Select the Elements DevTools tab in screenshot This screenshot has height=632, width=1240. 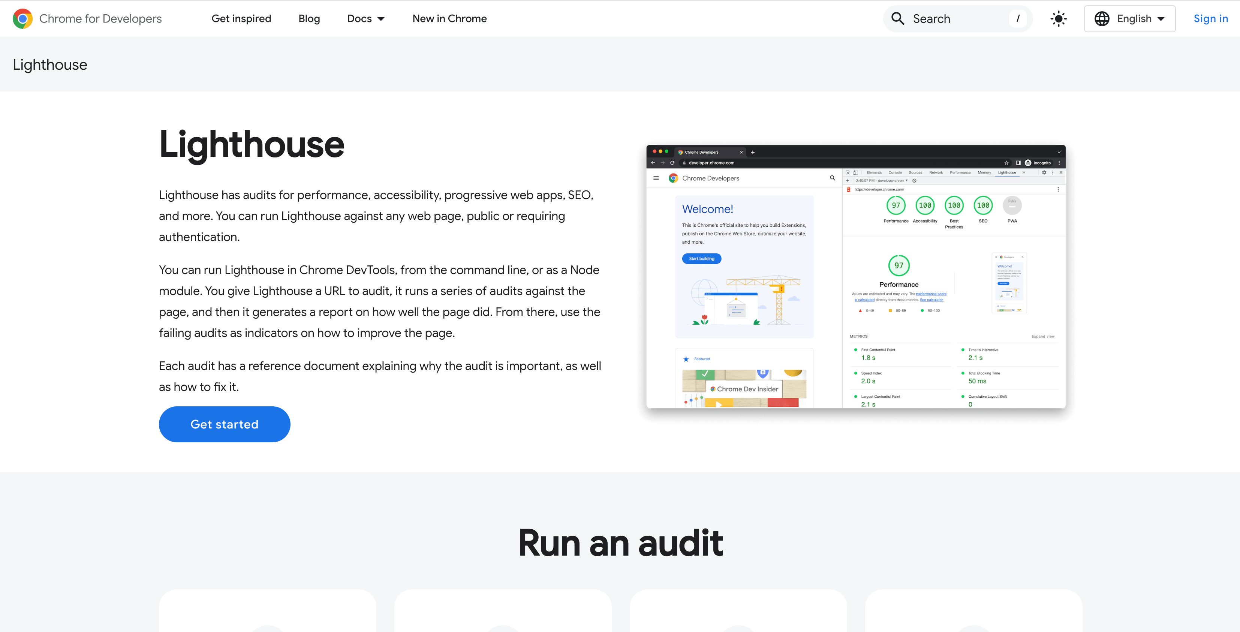874,172
